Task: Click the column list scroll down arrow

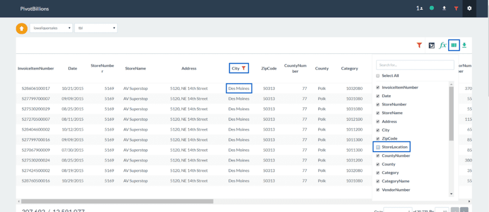Action: (x=452, y=194)
